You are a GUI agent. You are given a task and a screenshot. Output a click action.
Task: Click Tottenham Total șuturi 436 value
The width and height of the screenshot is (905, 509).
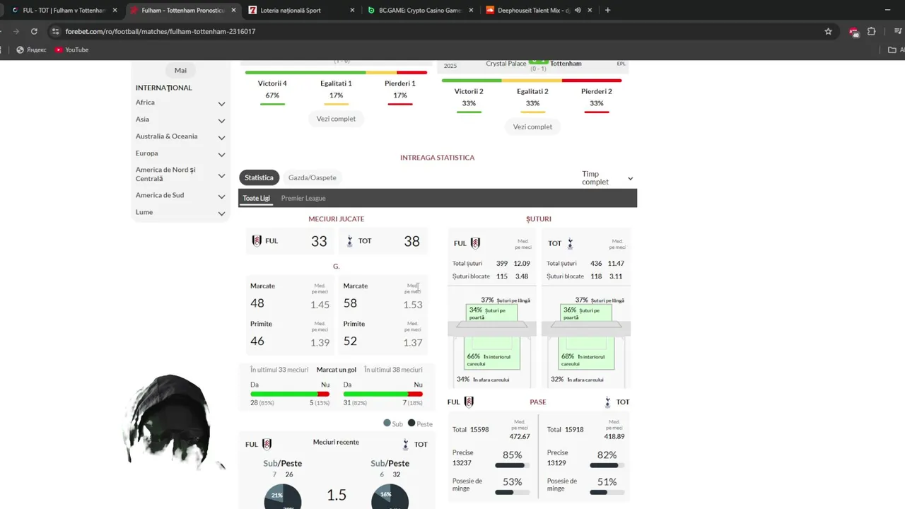click(x=596, y=264)
